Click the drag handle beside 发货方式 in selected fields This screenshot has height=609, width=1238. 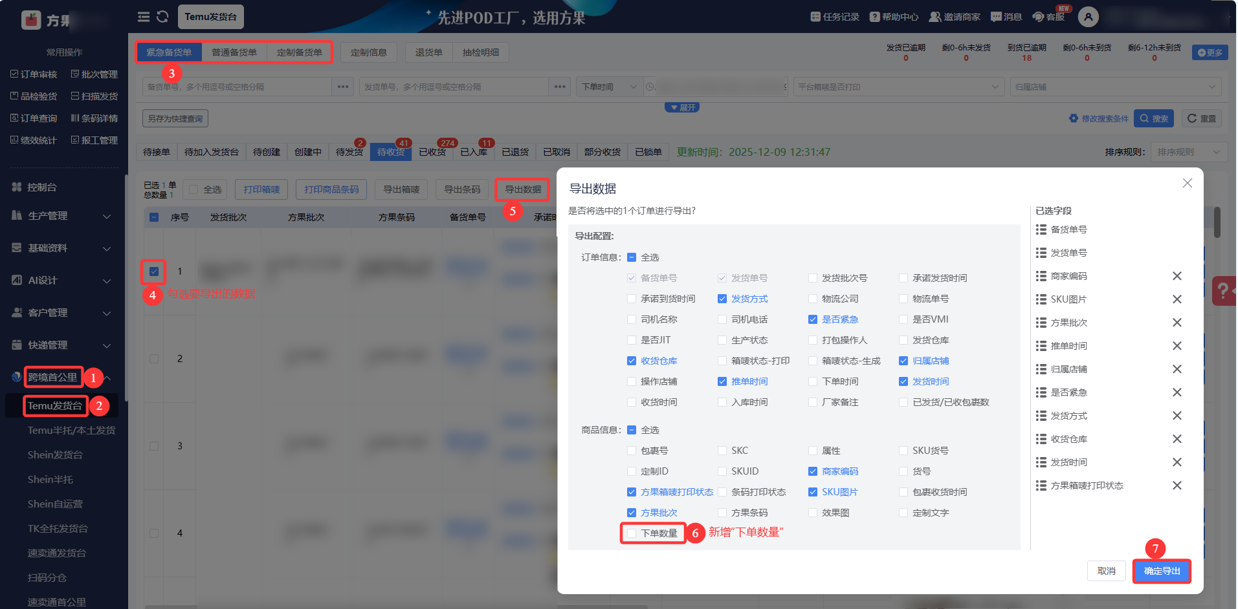coord(1041,416)
